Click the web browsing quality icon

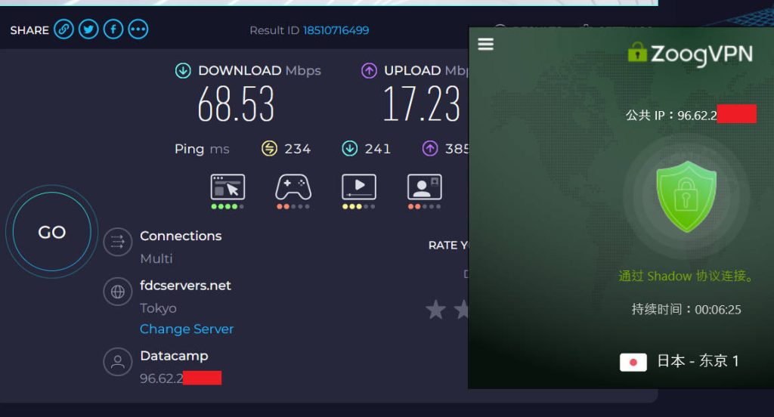pyautogui.click(x=228, y=187)
